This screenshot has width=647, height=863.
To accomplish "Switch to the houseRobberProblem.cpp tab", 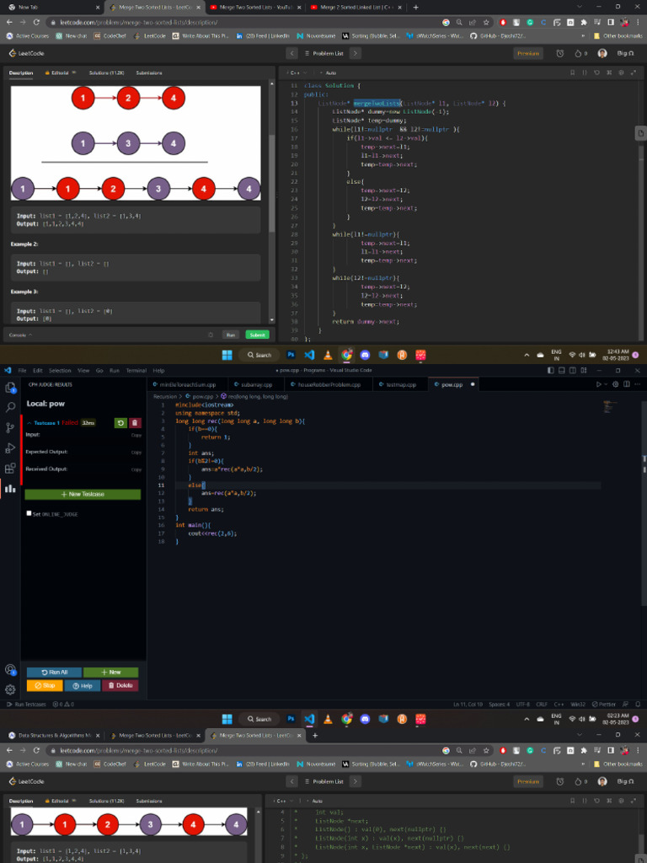I will tap(329, 384).
